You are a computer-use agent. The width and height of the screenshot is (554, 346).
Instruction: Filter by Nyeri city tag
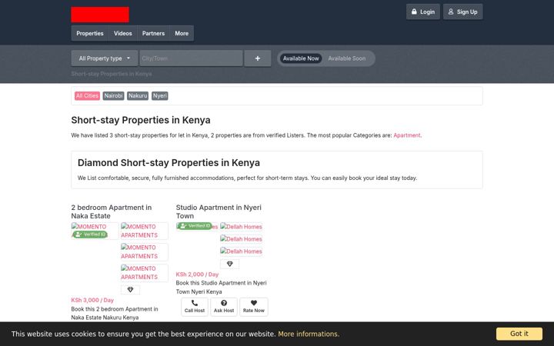point(160,95)
